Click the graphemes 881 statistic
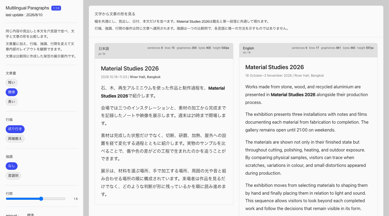389x216 pixels. 331,48
